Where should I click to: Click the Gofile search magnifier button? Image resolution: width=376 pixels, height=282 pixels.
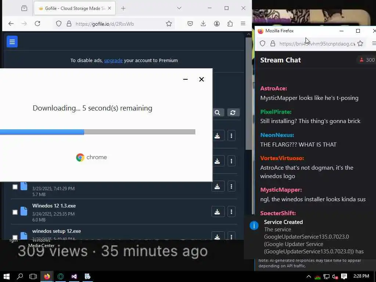click(217, 112)
